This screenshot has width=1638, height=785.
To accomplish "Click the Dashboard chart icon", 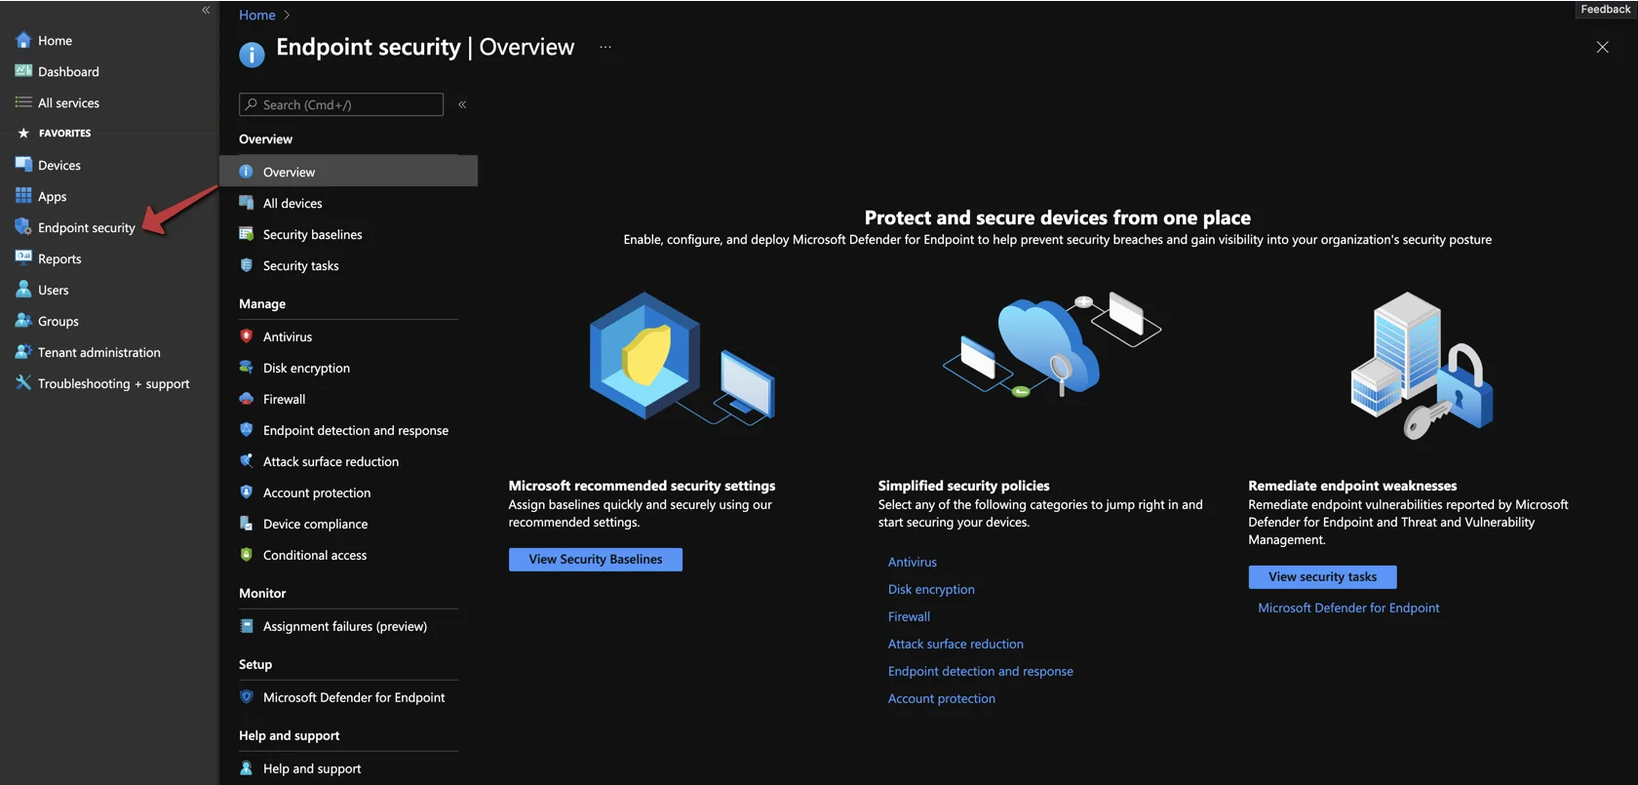I will tap(23, 71).
